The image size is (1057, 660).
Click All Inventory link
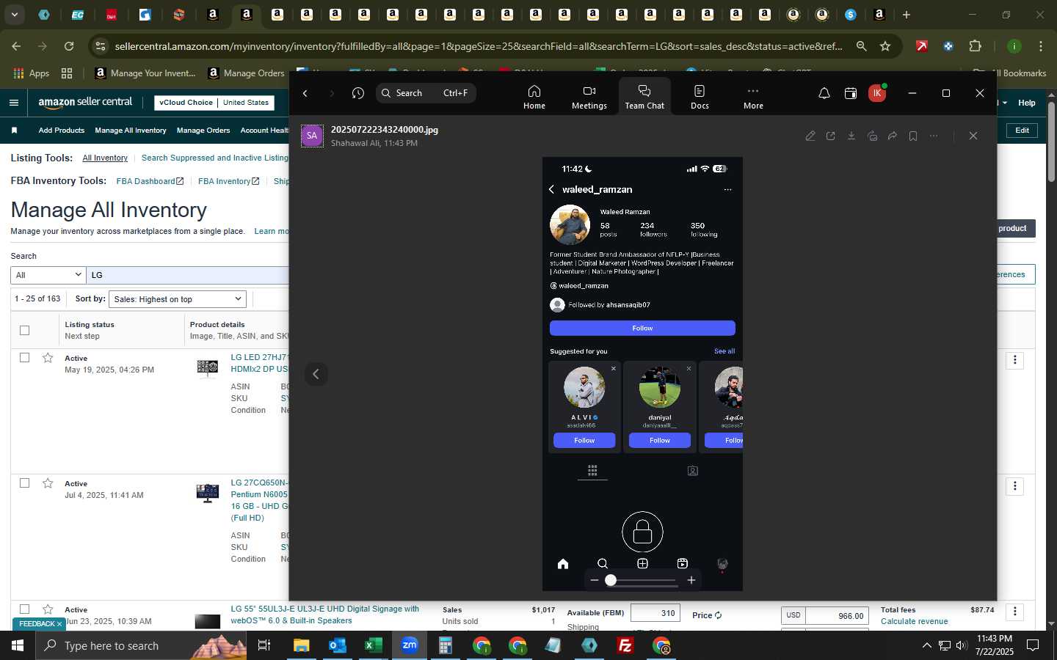(105, 158)
